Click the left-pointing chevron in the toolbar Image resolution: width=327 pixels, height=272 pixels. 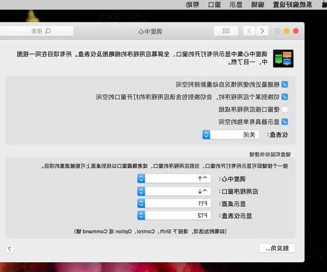pyautogui.click(x=251, y=31)
